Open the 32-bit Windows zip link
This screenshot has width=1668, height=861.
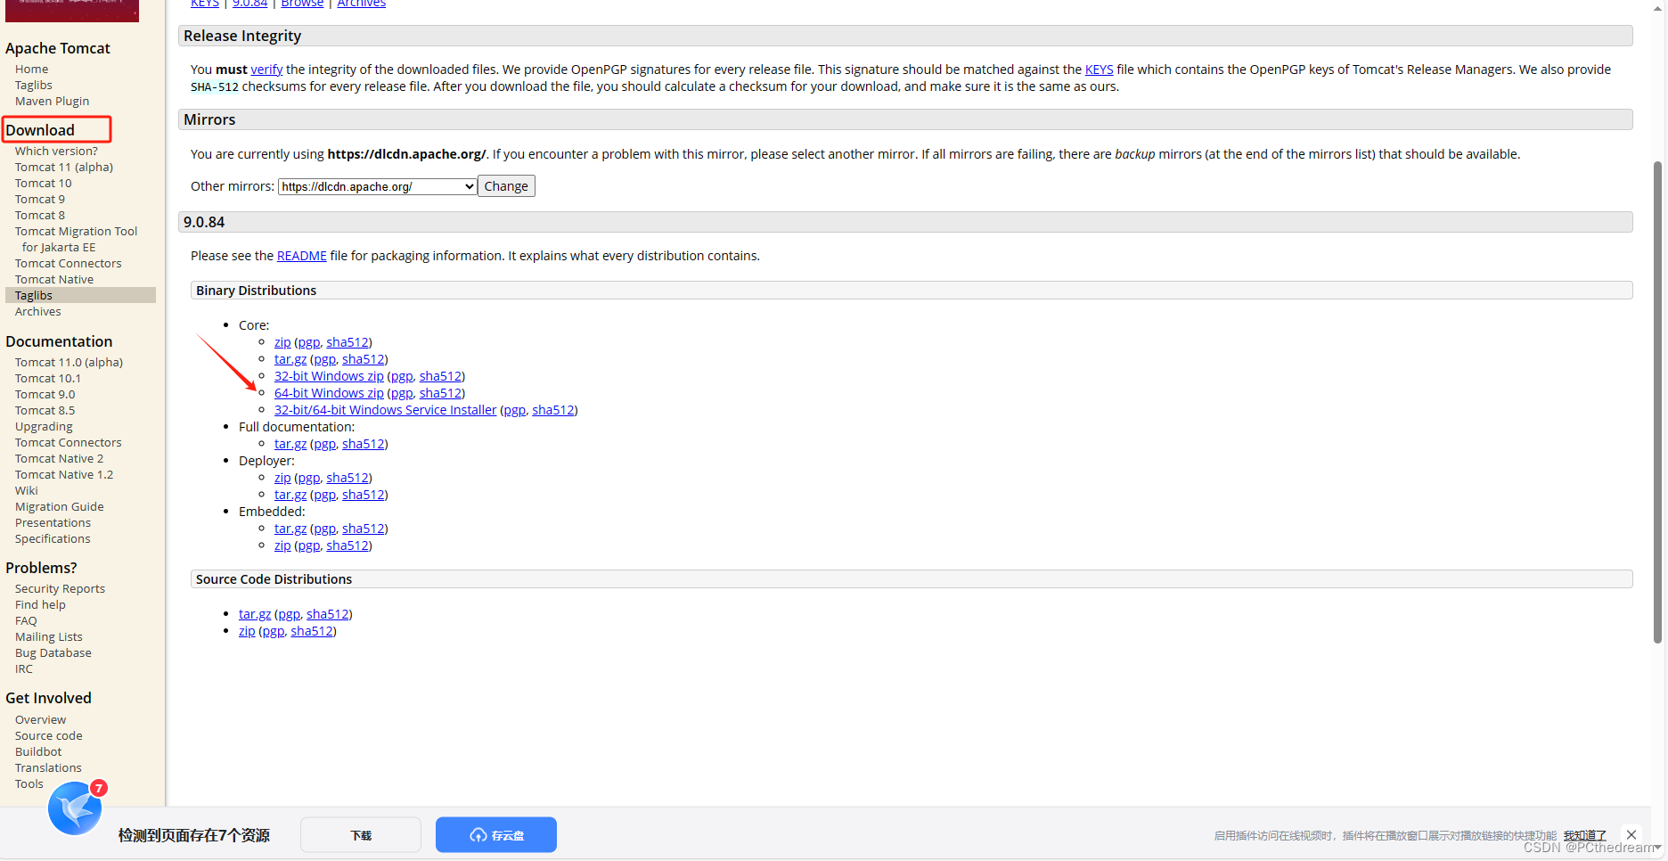329,376
